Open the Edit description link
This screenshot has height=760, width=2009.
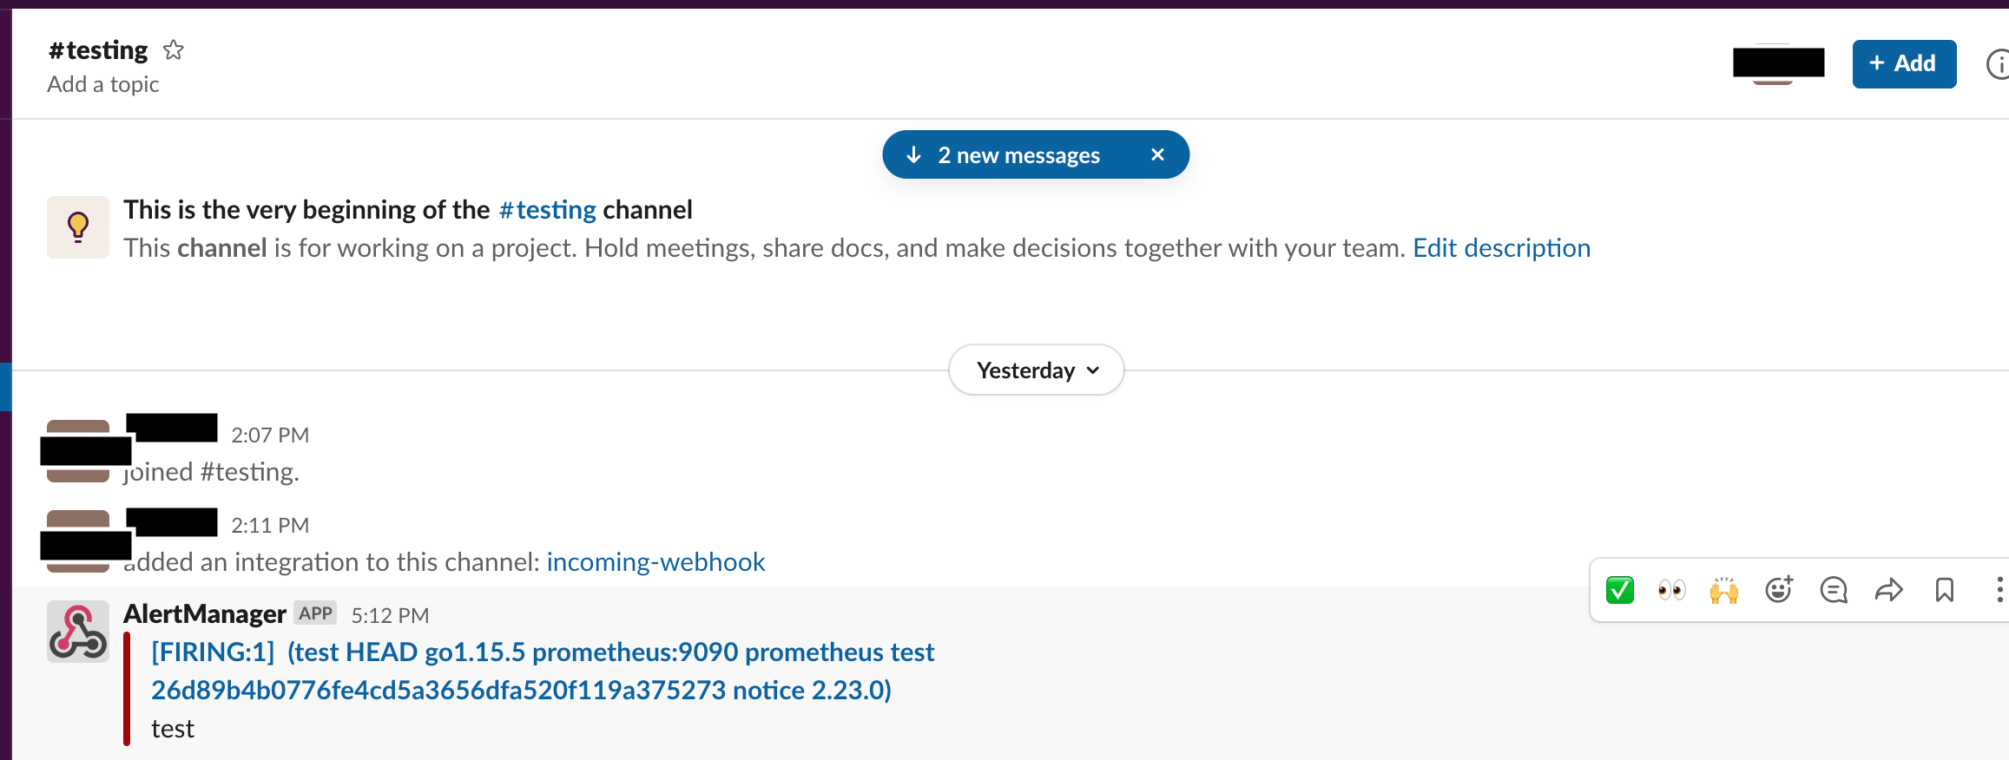[x=1501, y=248]
